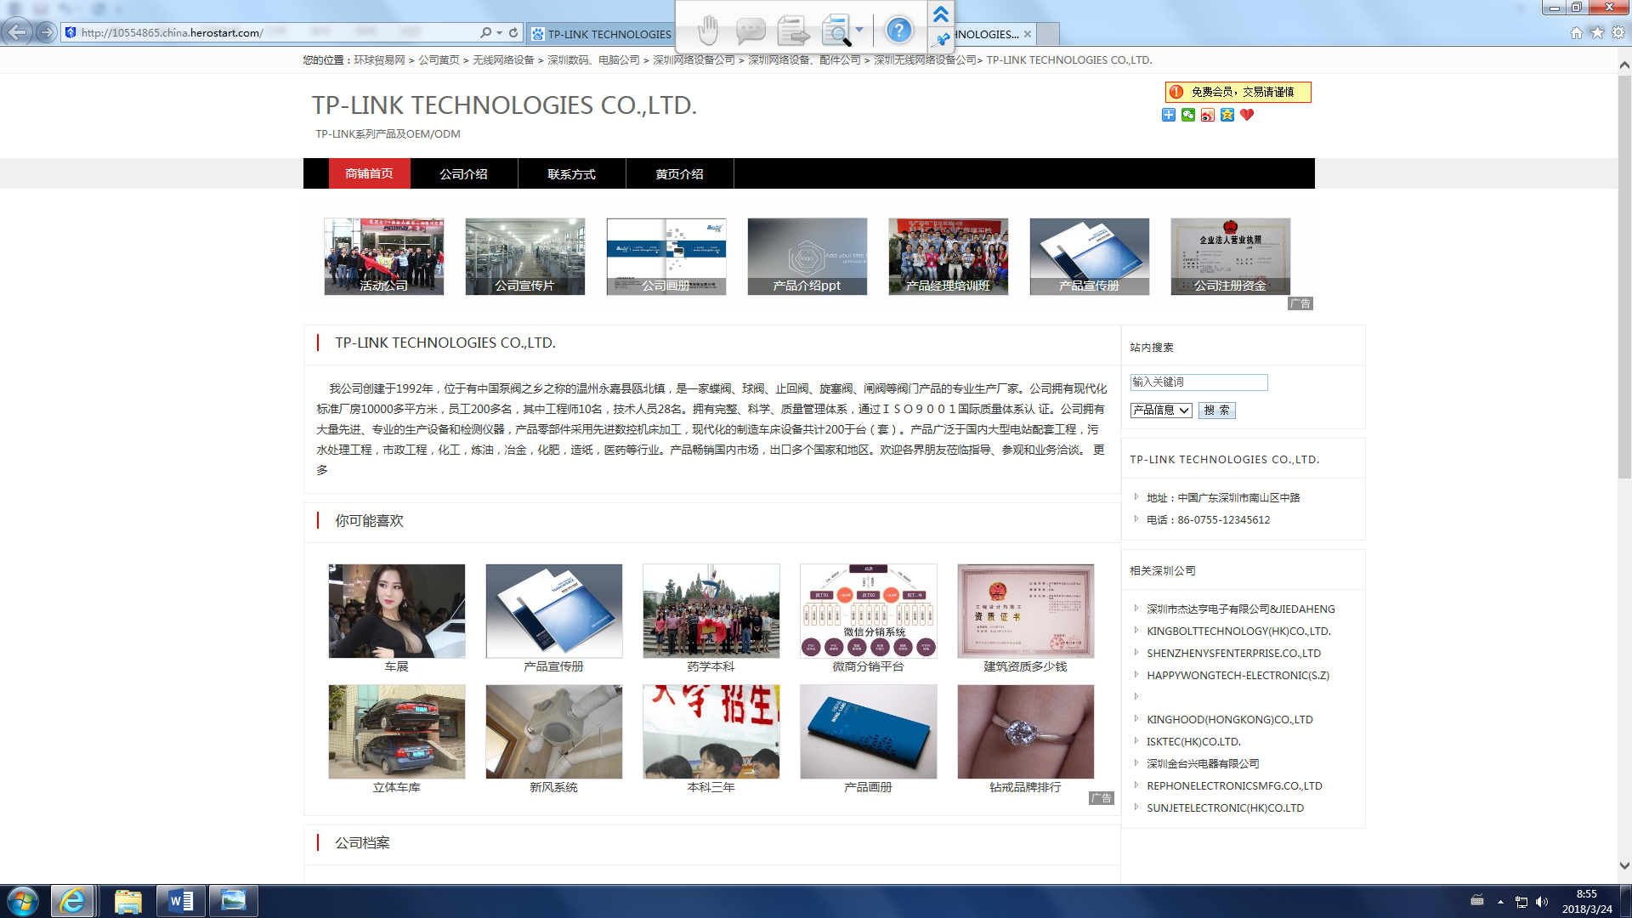Open the 公司介绍 navigation tab
Image resolution: width=1632 pixels, height=918 pixels.
463,173
